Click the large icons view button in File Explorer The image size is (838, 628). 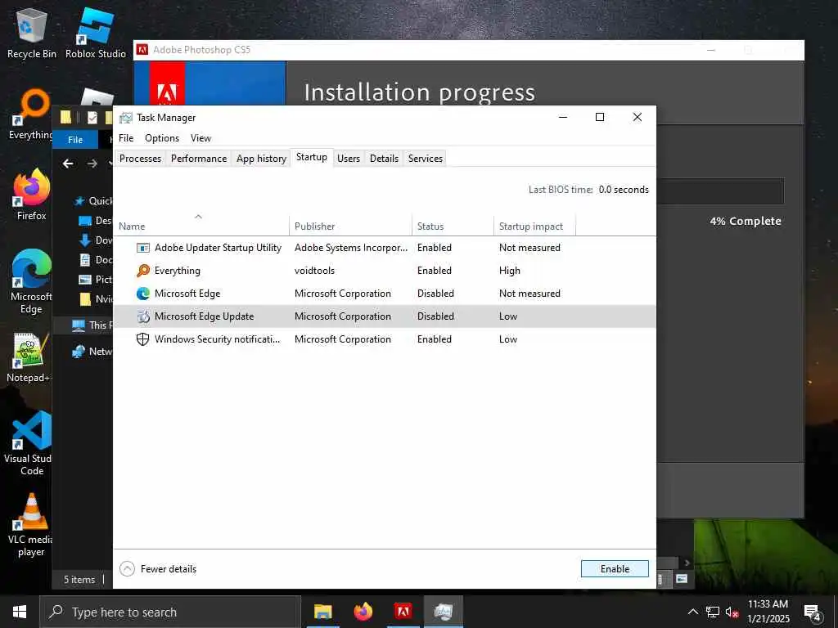(x=682, y=579)
